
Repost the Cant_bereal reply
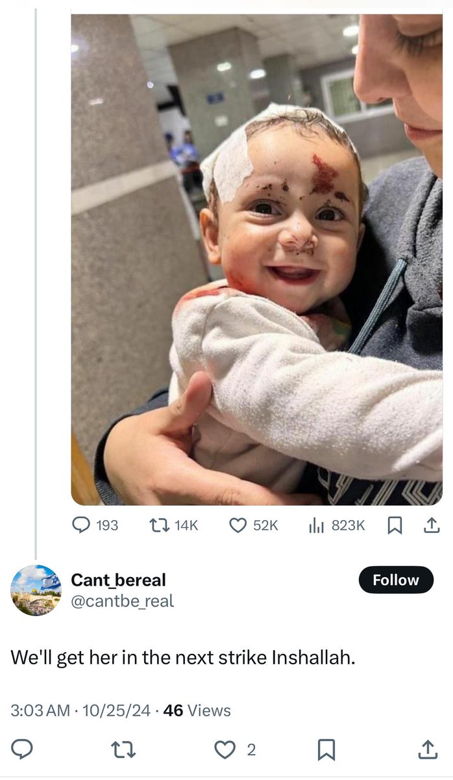(x=123, y=751)
